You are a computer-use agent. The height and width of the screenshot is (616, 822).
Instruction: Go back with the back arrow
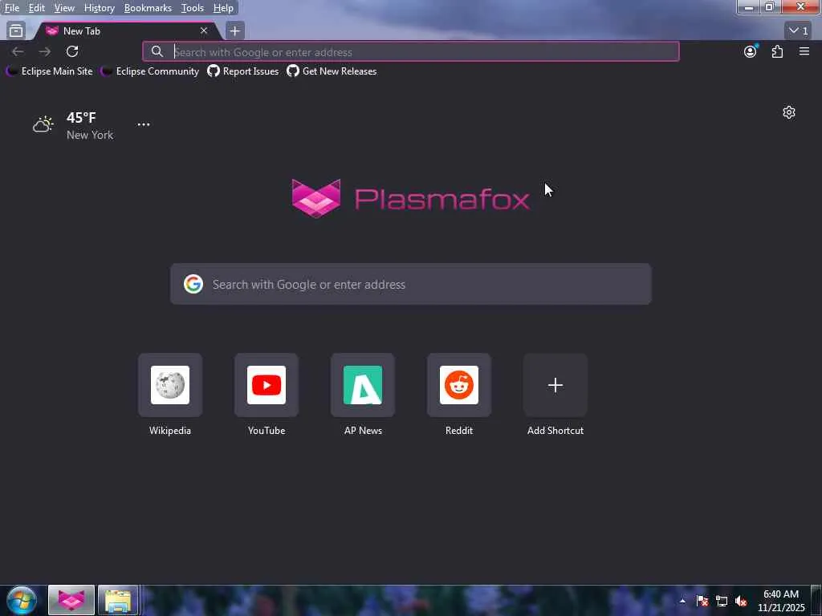[18, 51]
